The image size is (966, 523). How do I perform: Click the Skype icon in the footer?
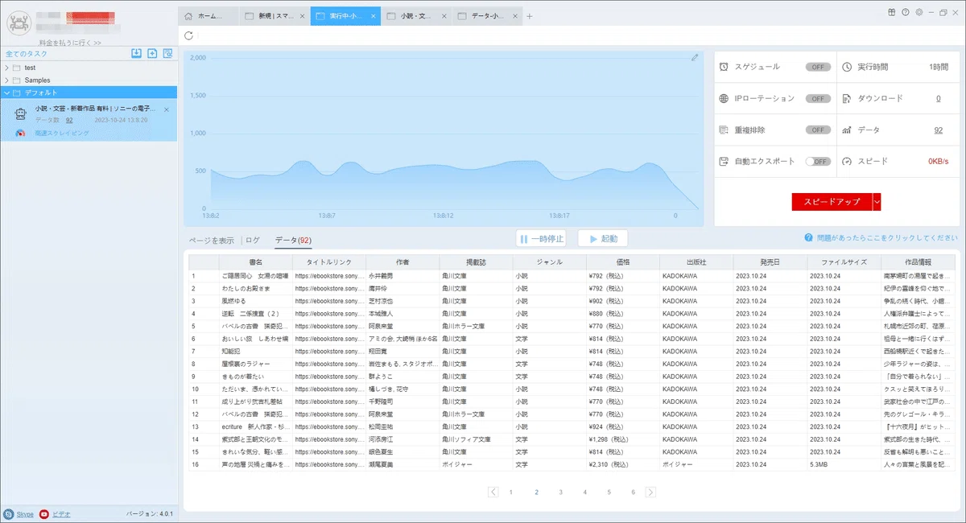[8, 513]
